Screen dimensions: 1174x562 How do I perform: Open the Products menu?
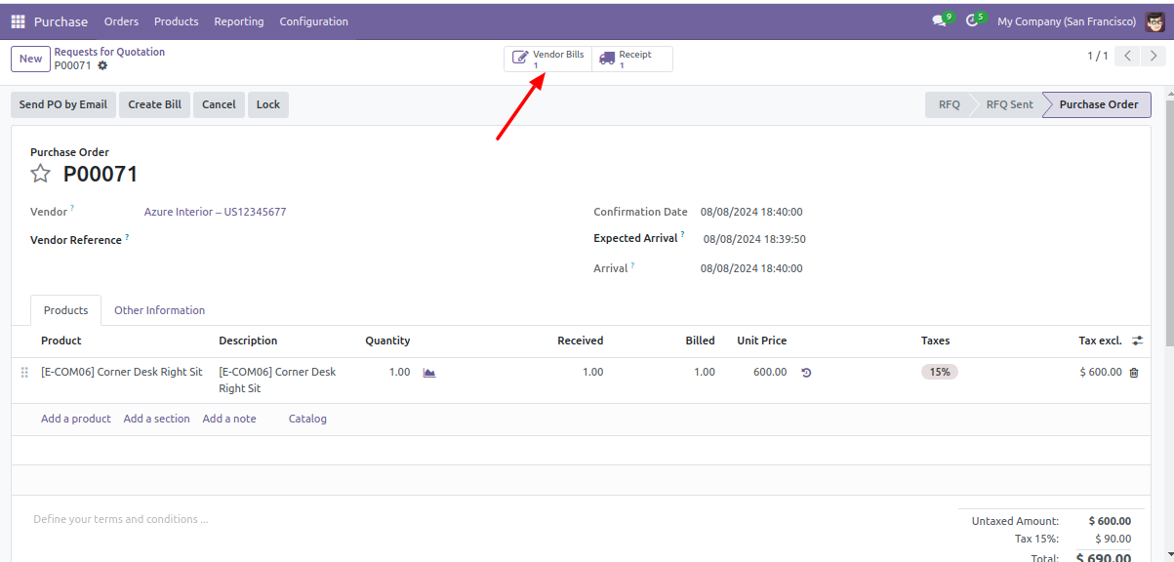177,21
